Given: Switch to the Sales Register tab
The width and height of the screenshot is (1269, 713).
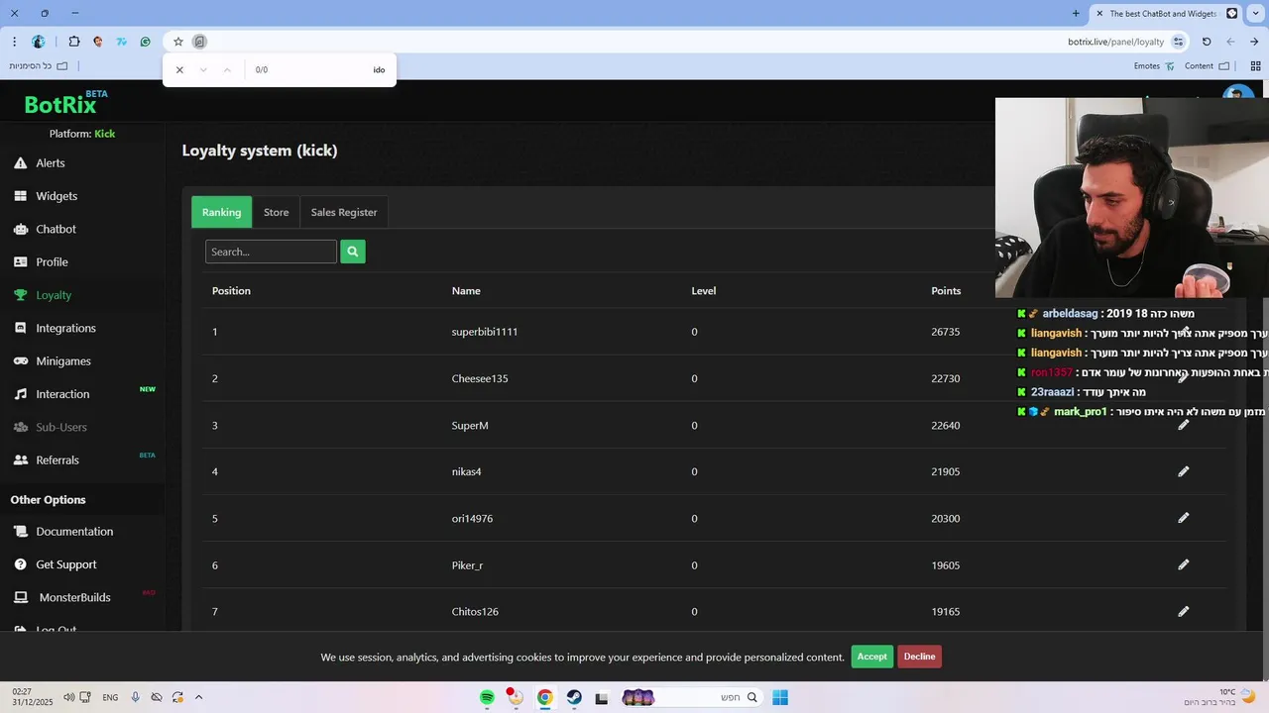Looking at the screenshot, I should pyautogui.click(x=344, y=212).
